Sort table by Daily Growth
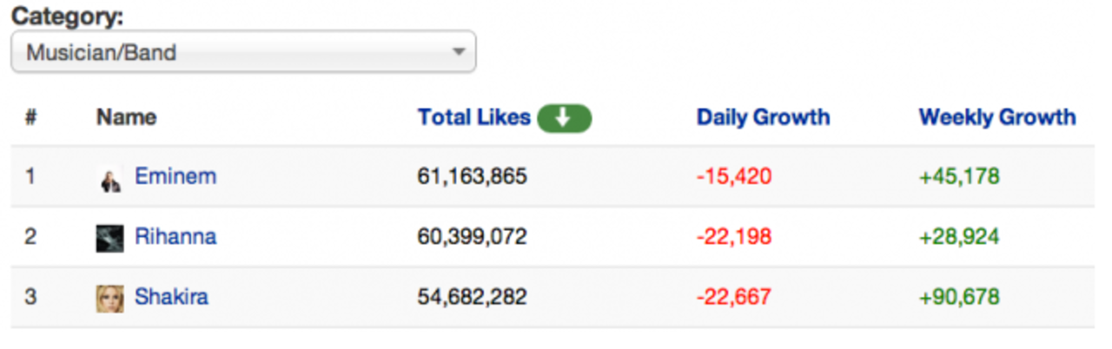 [763, 118]
